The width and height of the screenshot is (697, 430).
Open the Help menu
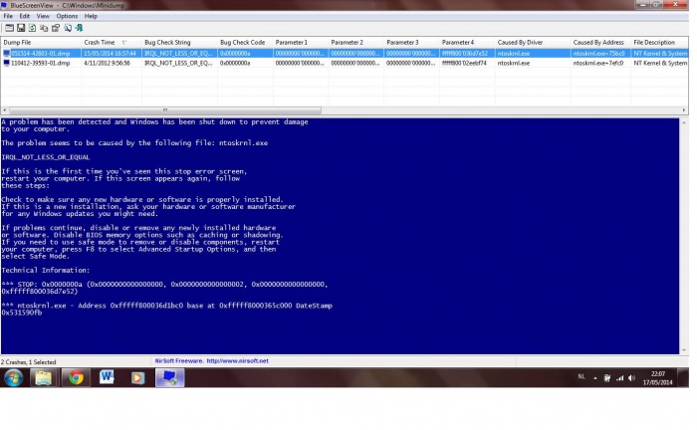(91, 16)
